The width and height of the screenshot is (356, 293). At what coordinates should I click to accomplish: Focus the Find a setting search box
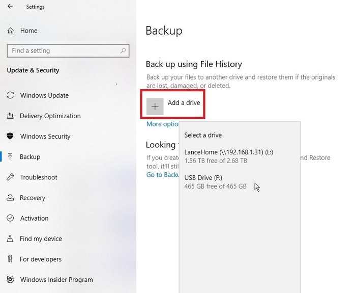click(63, 51)
